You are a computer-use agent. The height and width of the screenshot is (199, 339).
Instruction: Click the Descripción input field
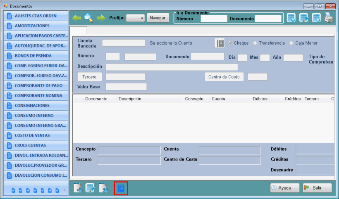[172, 67]
